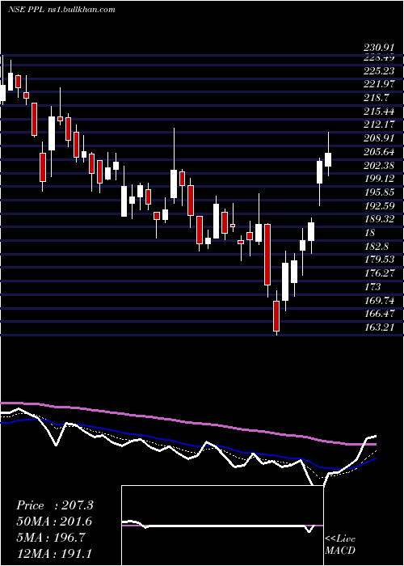Click the 218.7 price level label
404x566 pixels.
377,98
